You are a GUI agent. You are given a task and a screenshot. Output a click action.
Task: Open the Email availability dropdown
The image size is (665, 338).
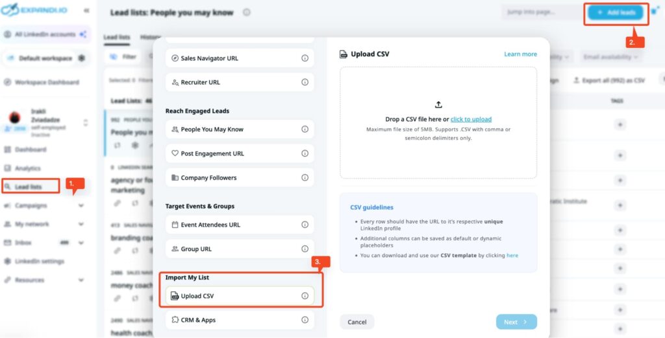click(610, 57)
